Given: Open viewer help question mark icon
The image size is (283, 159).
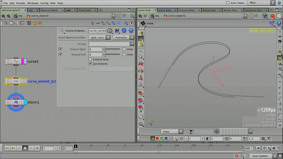Looking at the screenshot, I should (x=279, y=23).
